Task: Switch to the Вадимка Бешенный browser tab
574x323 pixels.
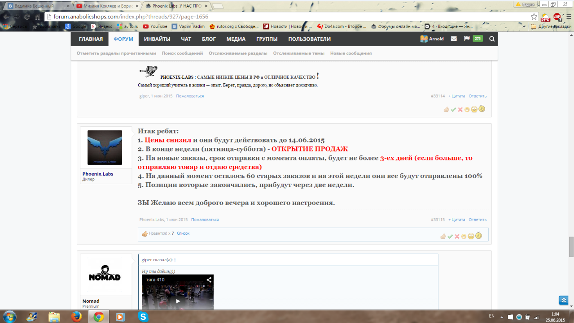Action: click(36, 6)
